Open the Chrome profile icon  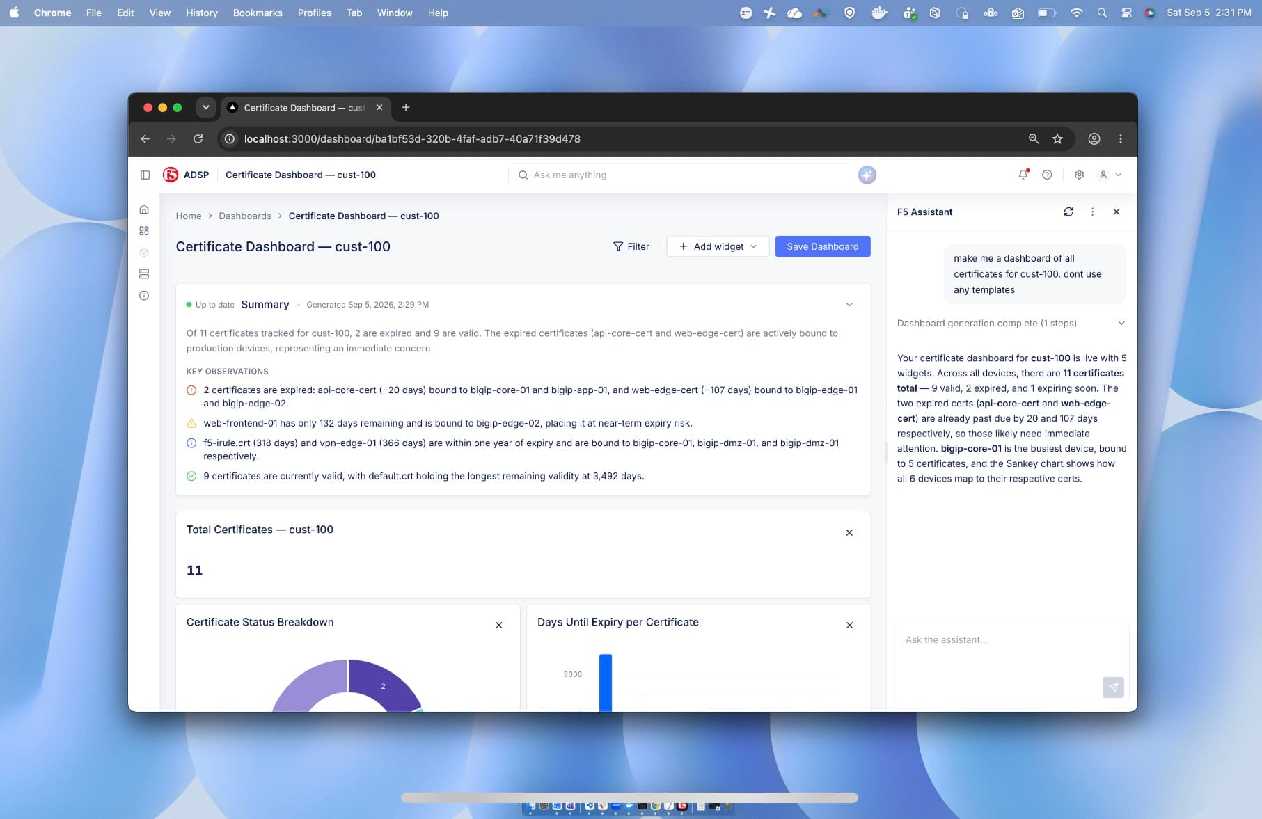tap(1094, 138)
